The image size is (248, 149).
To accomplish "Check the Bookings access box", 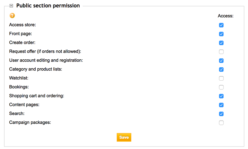I will tap(221, 87).
